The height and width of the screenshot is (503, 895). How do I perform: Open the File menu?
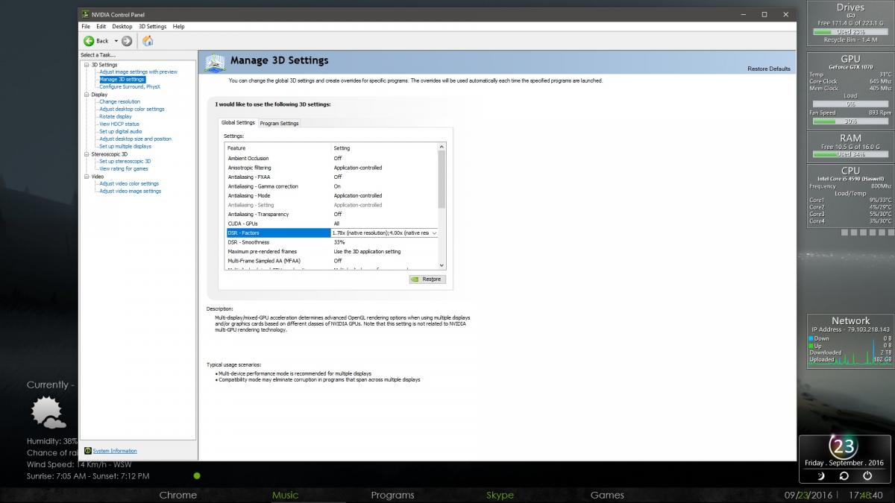tap(86, 27)
